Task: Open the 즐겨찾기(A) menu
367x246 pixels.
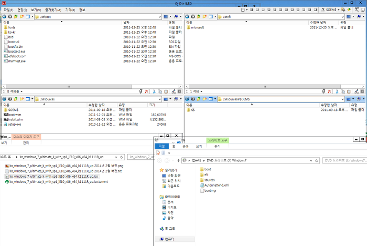Action: coord(53,10)
